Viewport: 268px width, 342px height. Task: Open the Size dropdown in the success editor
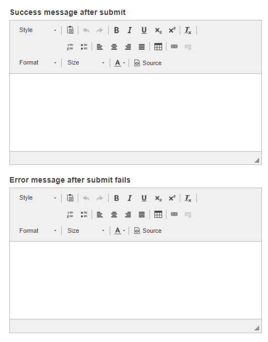click(86, 63)
